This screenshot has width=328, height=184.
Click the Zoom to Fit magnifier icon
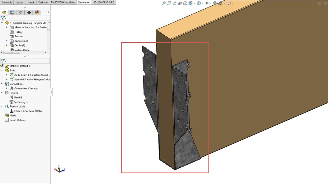pos(163,3)
